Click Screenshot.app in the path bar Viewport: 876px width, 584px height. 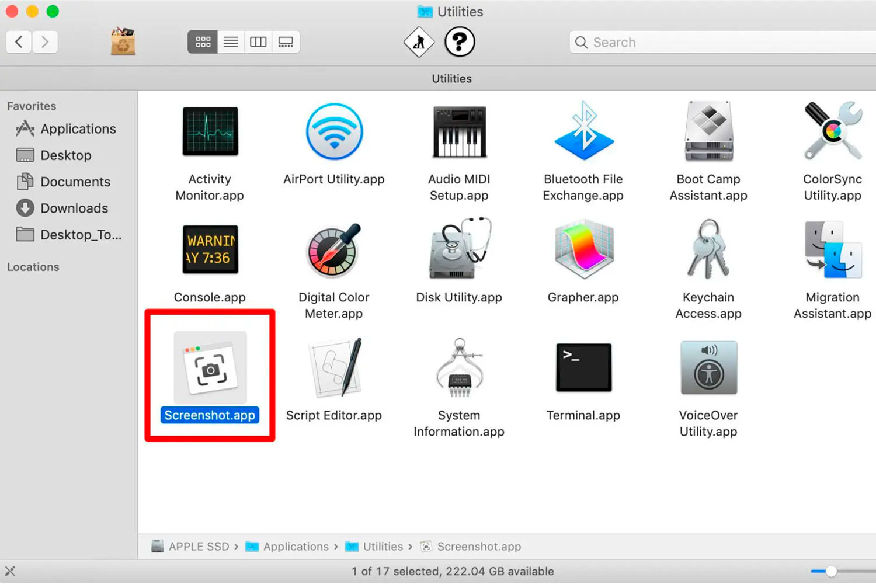pyautogui.click(x=471, y=547)
